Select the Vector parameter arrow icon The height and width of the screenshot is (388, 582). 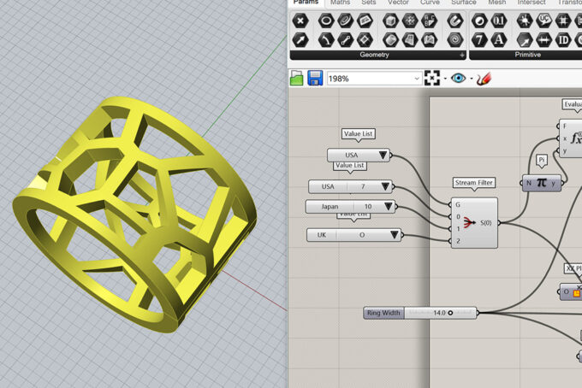300,39
